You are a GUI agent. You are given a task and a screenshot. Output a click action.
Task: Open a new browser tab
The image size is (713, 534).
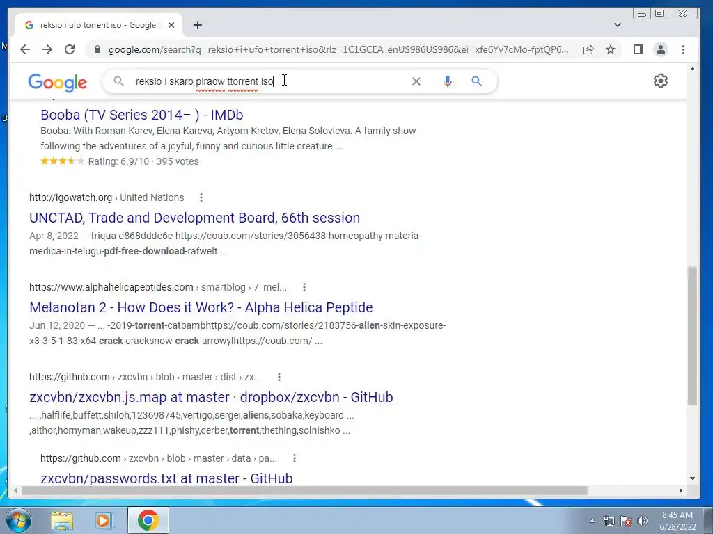point(197,25)
